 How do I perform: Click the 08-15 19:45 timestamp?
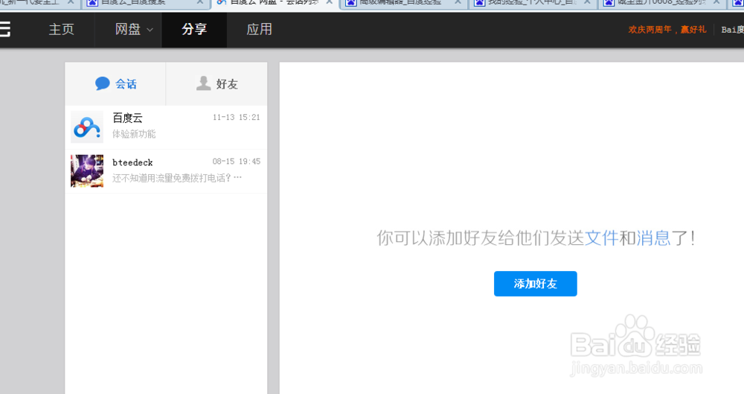[x=237, y=162]
